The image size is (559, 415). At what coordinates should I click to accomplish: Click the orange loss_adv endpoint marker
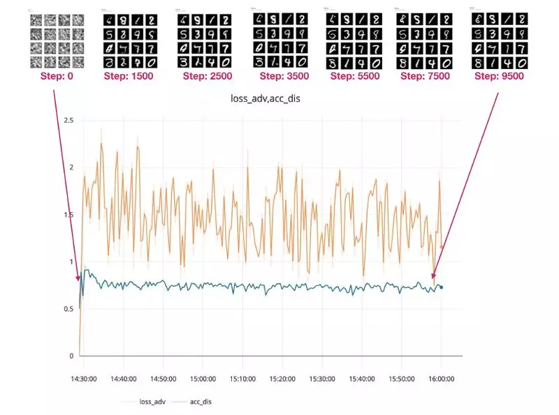[442, 247]
